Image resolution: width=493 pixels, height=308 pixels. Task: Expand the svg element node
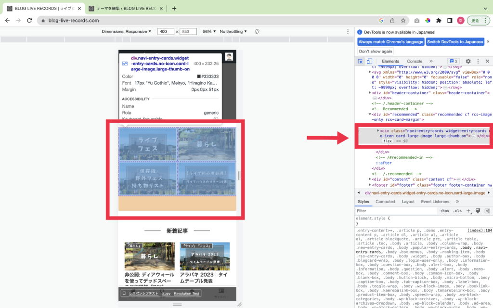[x=370, y=72]
